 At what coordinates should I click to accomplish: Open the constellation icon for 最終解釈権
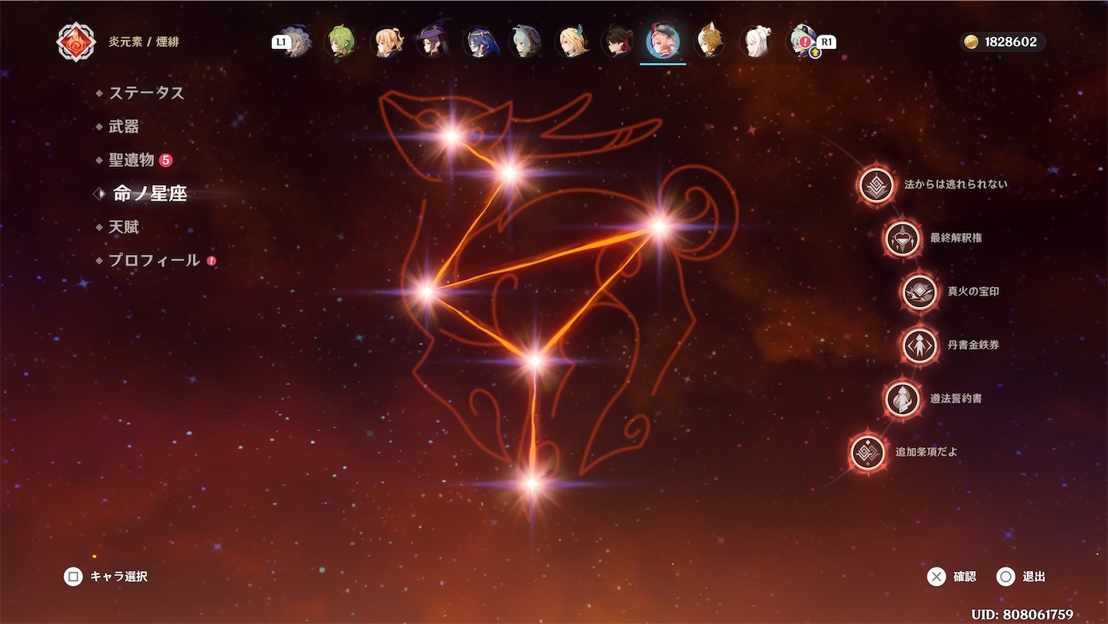point(903,238)
